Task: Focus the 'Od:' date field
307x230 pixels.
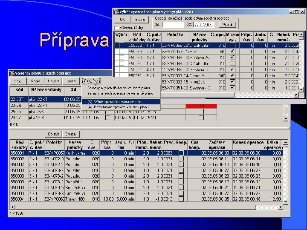Action: (x=174, y=25)
